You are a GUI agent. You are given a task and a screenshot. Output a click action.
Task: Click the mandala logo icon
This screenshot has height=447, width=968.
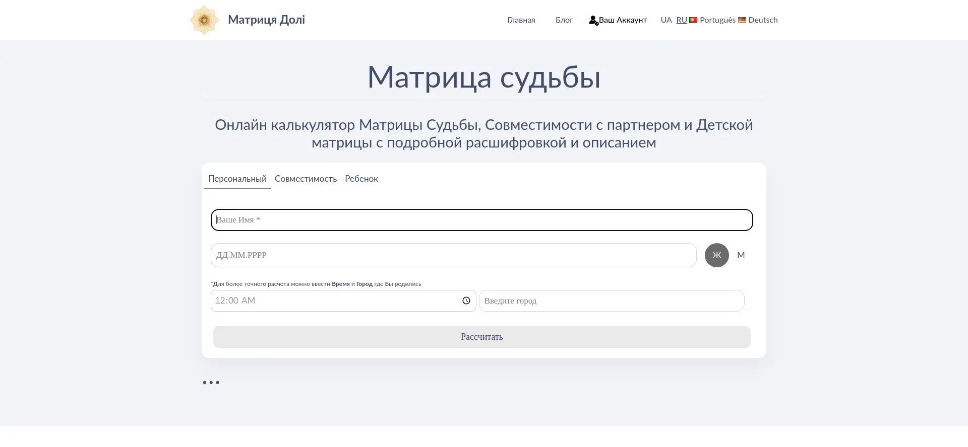[204, 20]
